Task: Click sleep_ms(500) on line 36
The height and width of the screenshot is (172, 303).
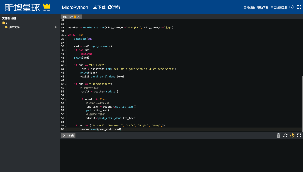Action: tap(84, 39)
